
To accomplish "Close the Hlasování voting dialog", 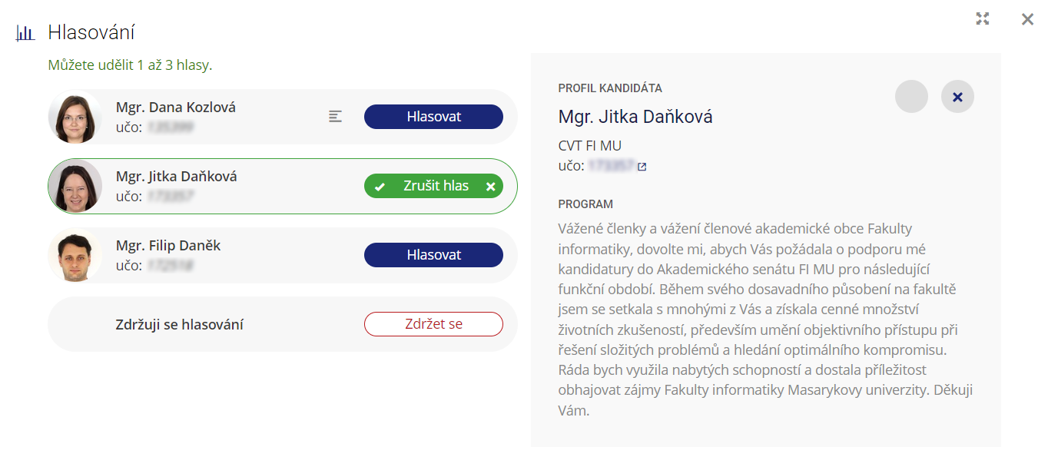I will (x=1027, y=19).
